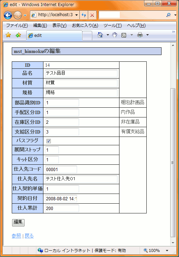Click the search magnifier icon

click(x=169, y=15)
